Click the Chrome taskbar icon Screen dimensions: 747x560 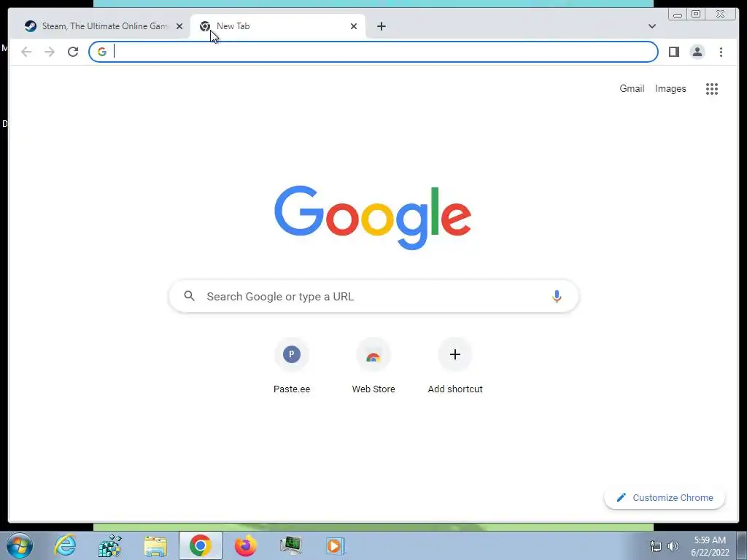point(201,545)
